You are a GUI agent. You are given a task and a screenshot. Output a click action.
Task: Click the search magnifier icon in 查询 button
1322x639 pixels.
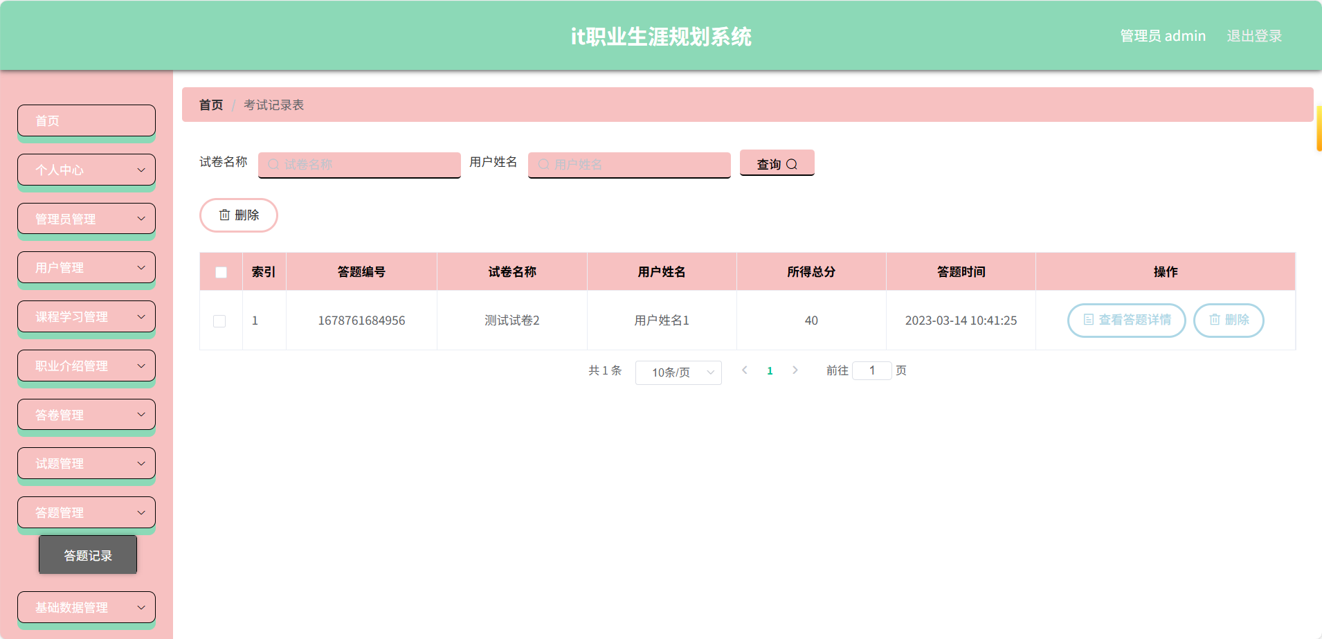pos(792,165)
